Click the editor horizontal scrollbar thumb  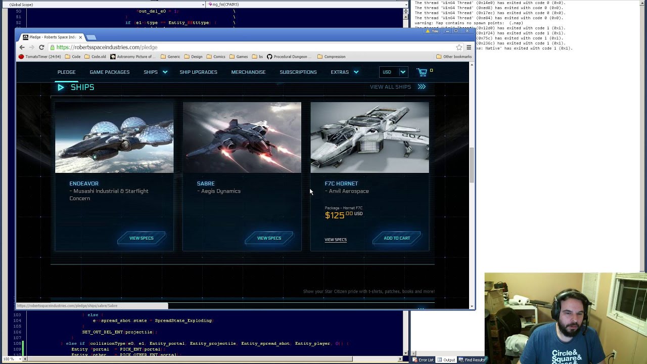pyautogui.click(x=191, y=359)
